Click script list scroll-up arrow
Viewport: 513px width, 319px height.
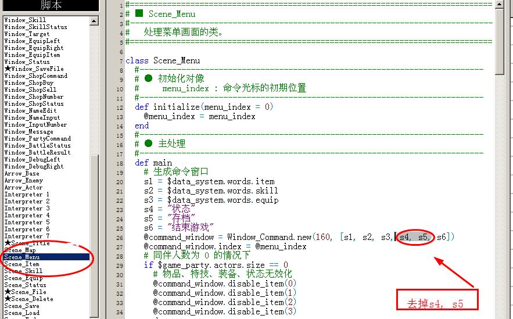click(x=94, y=21)
